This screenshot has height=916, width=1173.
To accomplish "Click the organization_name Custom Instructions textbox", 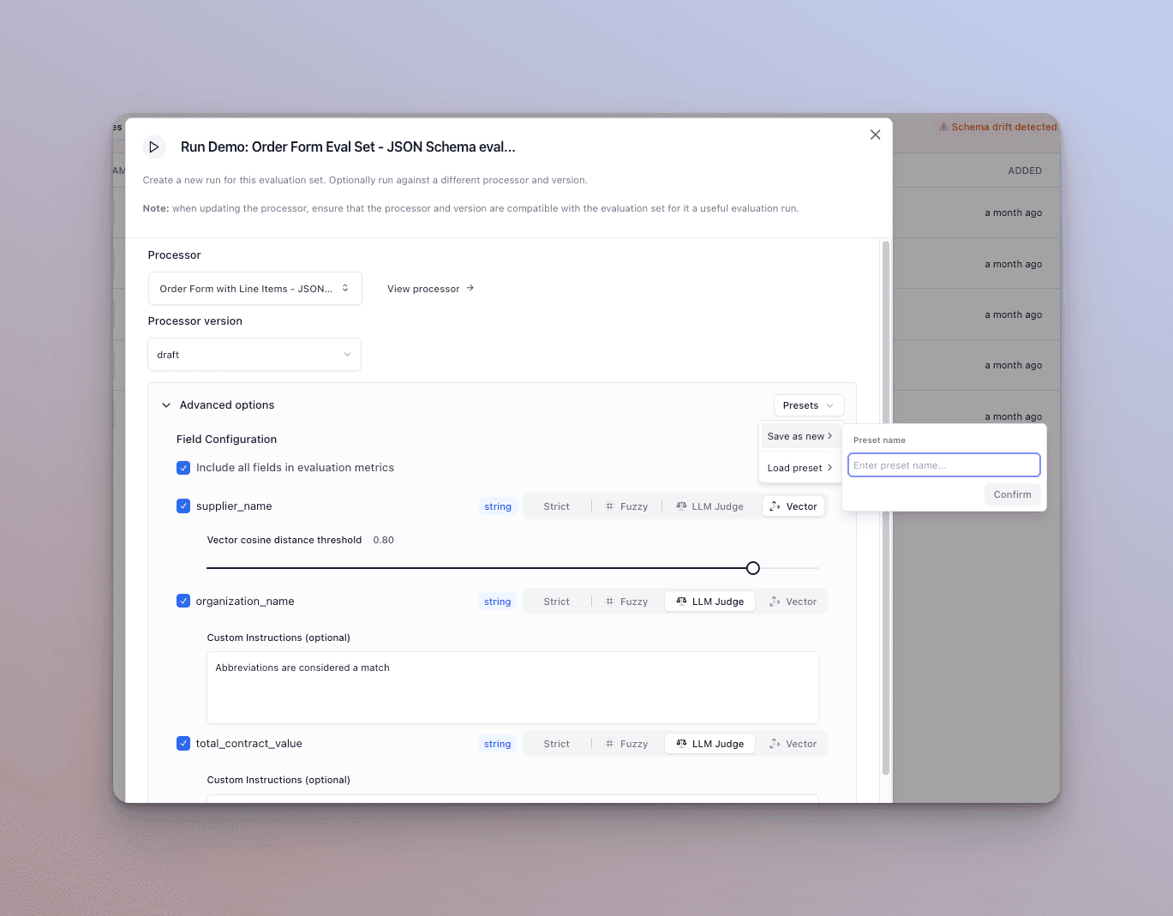I will click(x=512, y=688).
